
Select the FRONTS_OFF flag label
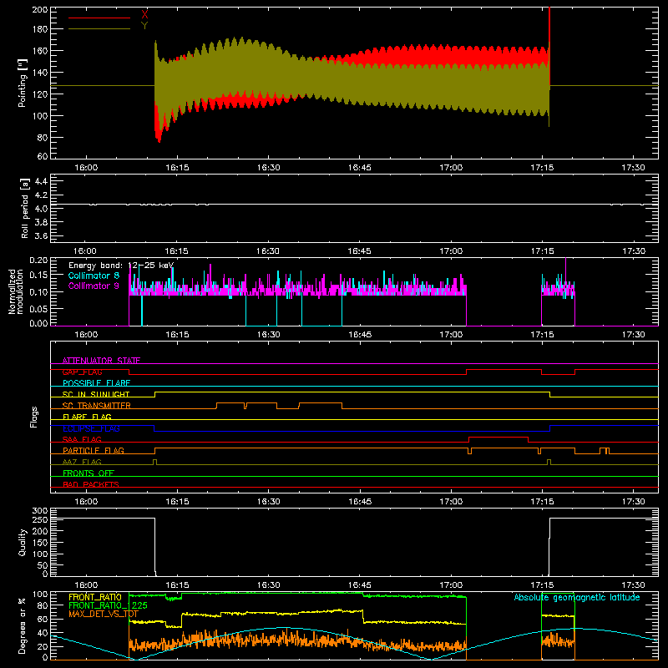point(89,473)
